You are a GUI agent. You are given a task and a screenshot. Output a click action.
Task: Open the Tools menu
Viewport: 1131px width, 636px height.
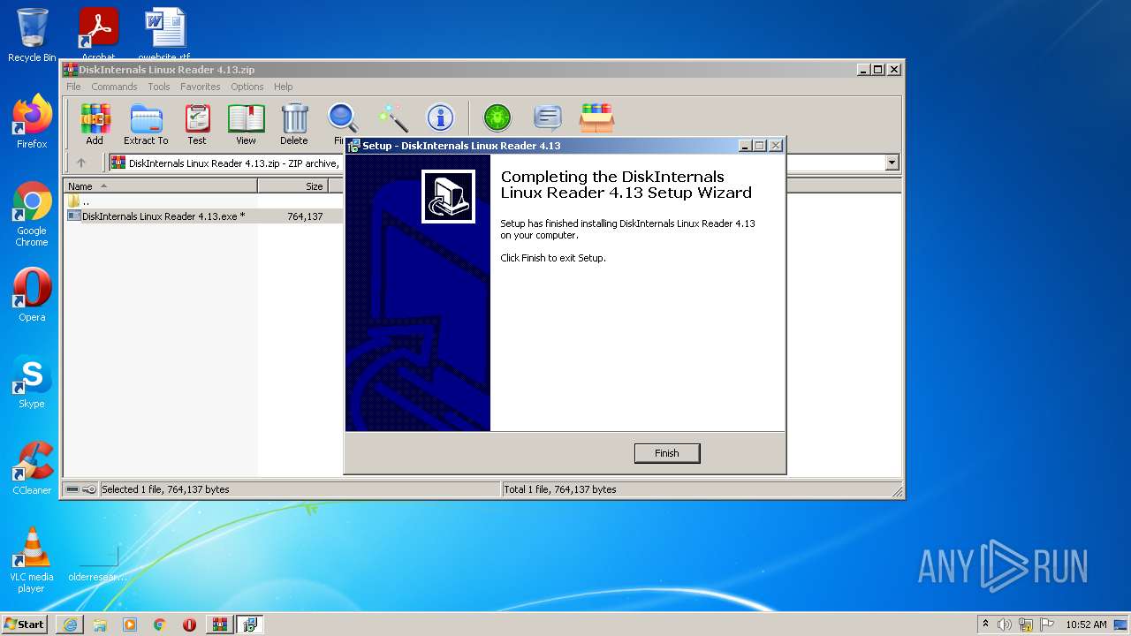159,87
